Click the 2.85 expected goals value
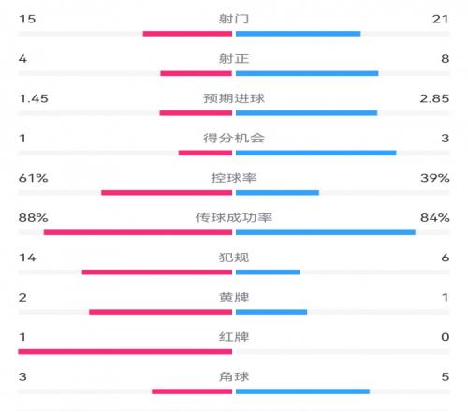468x412 pixels. (x=434, y=98)
